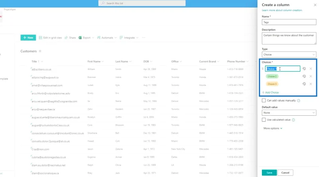This screenshot has width=319, height=177.
Task: Expand More options section
Action: (x=273, y=128)
